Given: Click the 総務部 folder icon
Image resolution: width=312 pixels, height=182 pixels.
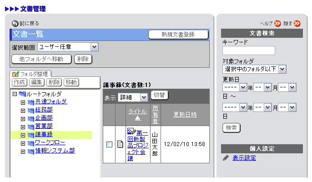Looking at the screenshot, I should click(x=31, y=111).
